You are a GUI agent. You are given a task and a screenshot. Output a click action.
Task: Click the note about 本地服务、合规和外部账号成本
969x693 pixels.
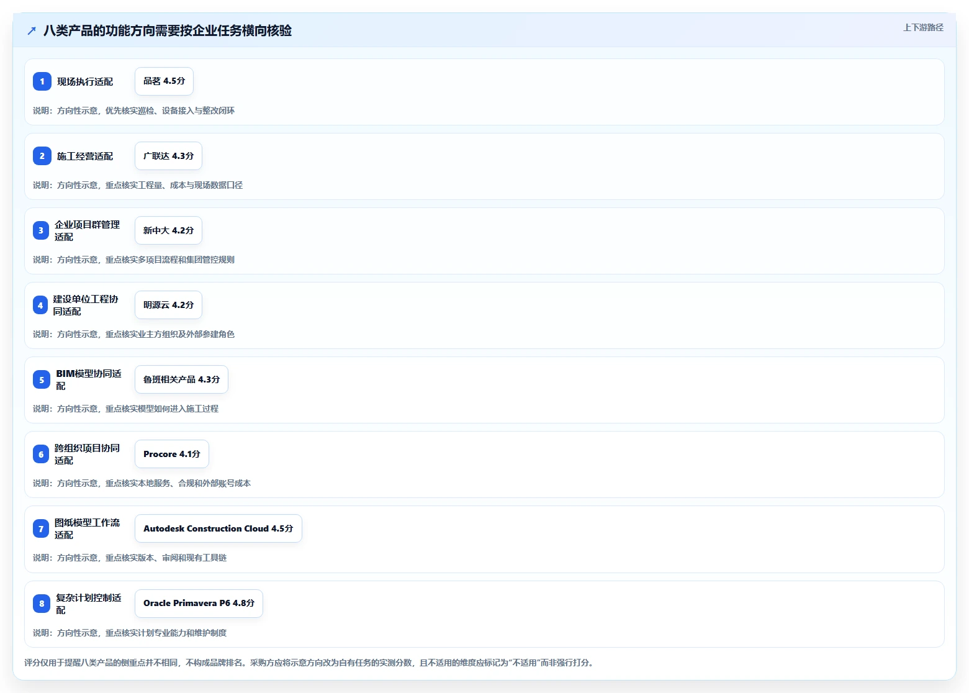[142, 483]
